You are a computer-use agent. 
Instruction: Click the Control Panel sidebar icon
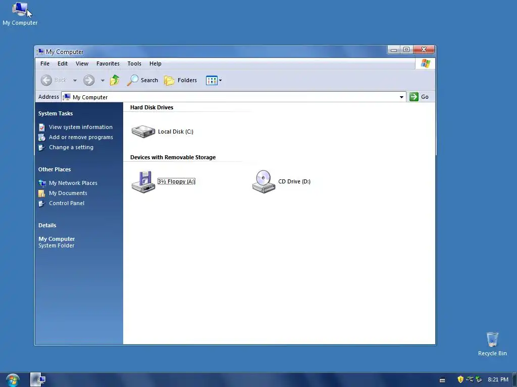coord(42,204)
